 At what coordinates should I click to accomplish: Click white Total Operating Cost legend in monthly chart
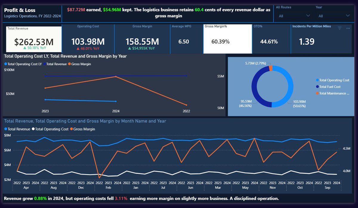pos(50,129)
